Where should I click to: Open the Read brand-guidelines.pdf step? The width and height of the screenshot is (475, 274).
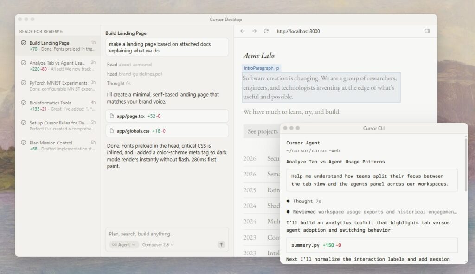pyautogui.click(x=135, y=74)
